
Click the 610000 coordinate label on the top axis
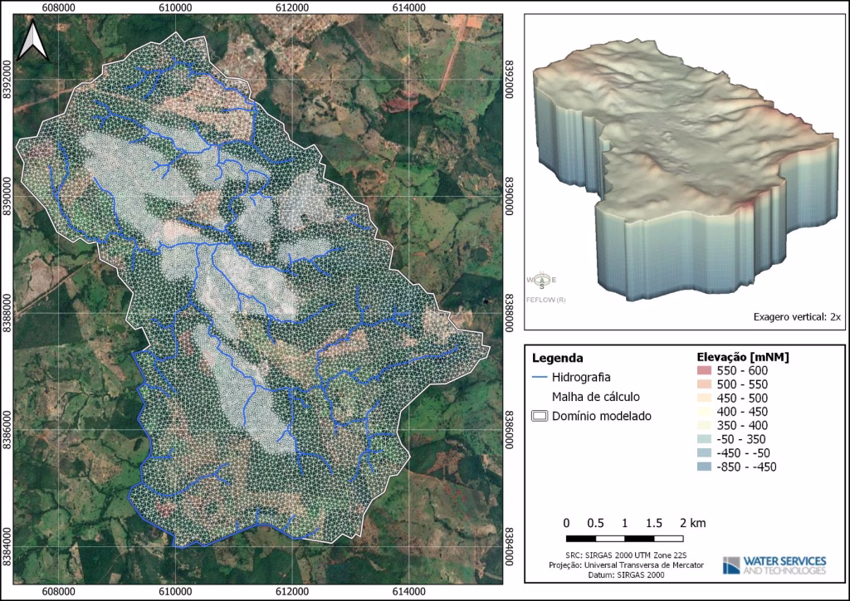point(175,6)
